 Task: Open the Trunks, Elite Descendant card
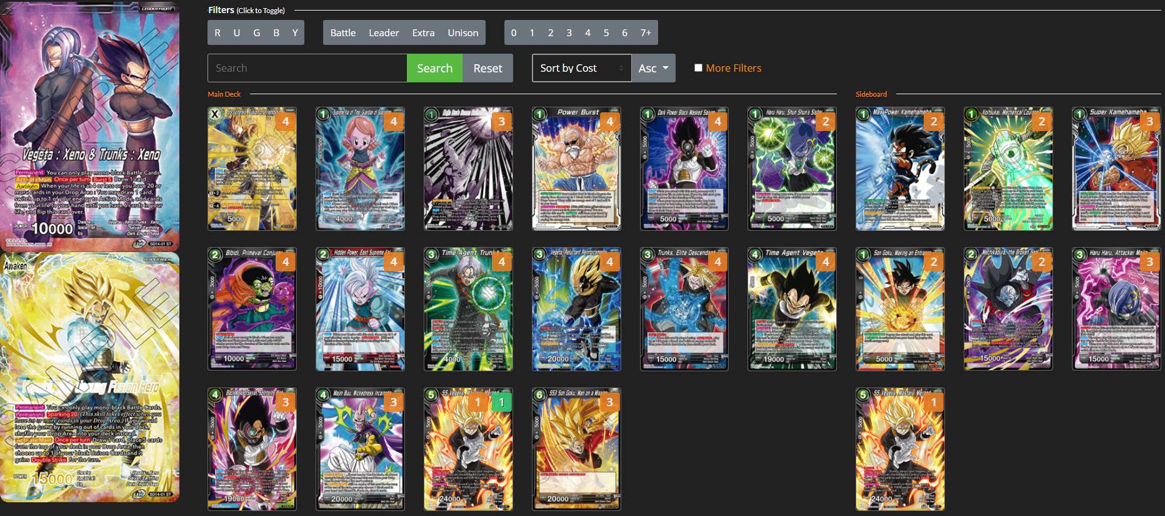pos(684,309)
